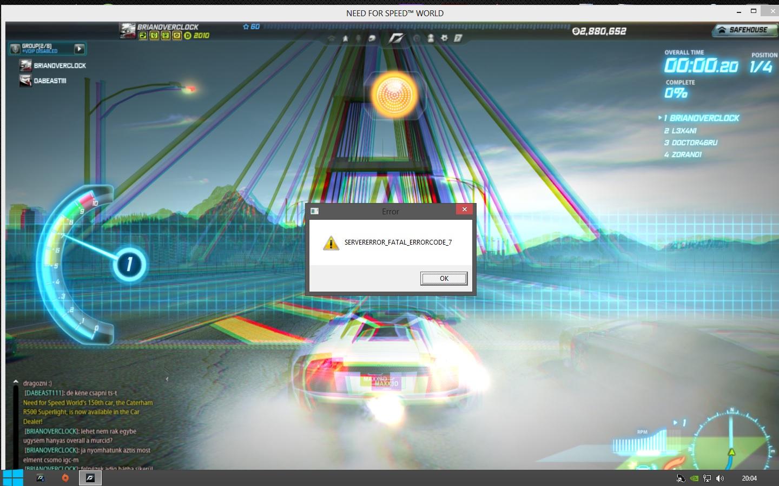Click the fourth yellow powerup icon under driver name
Screen dimensions: 779x486
pyautogui.click(x=177, y=36)
